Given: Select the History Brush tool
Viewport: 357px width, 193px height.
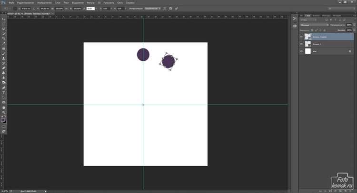Looking at the screenshot, I should pos(3,63).
